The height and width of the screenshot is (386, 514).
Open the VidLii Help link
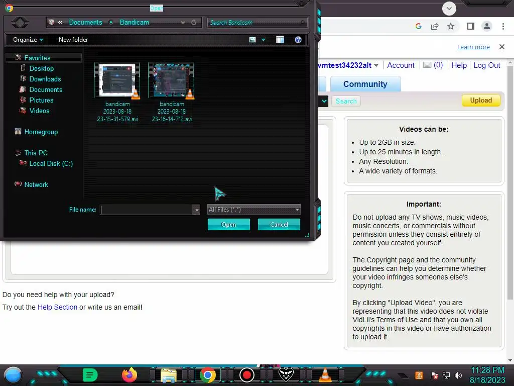[x=459, y=65]
